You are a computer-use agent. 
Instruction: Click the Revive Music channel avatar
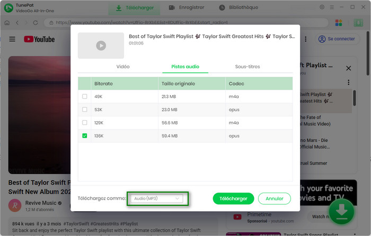(15, 205)
